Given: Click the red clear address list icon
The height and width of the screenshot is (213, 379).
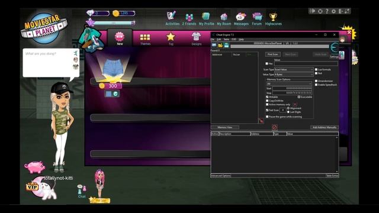Looking at the screenshot, I should 274,127.
